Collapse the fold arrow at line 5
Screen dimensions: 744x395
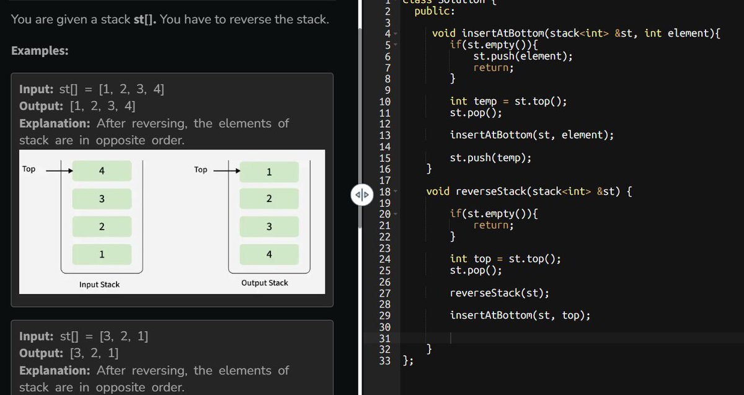[396, 45]
